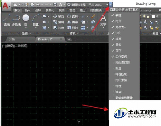Choose 图纸集管理器 in the customize menu
Viewport: 161px width, 126px height.
(x=124, y=98)
